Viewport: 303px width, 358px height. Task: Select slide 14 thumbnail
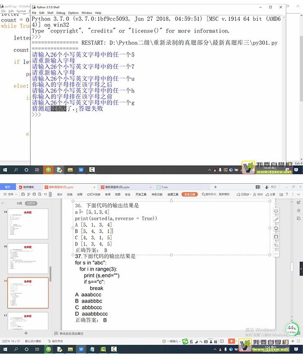pos(28,224)
